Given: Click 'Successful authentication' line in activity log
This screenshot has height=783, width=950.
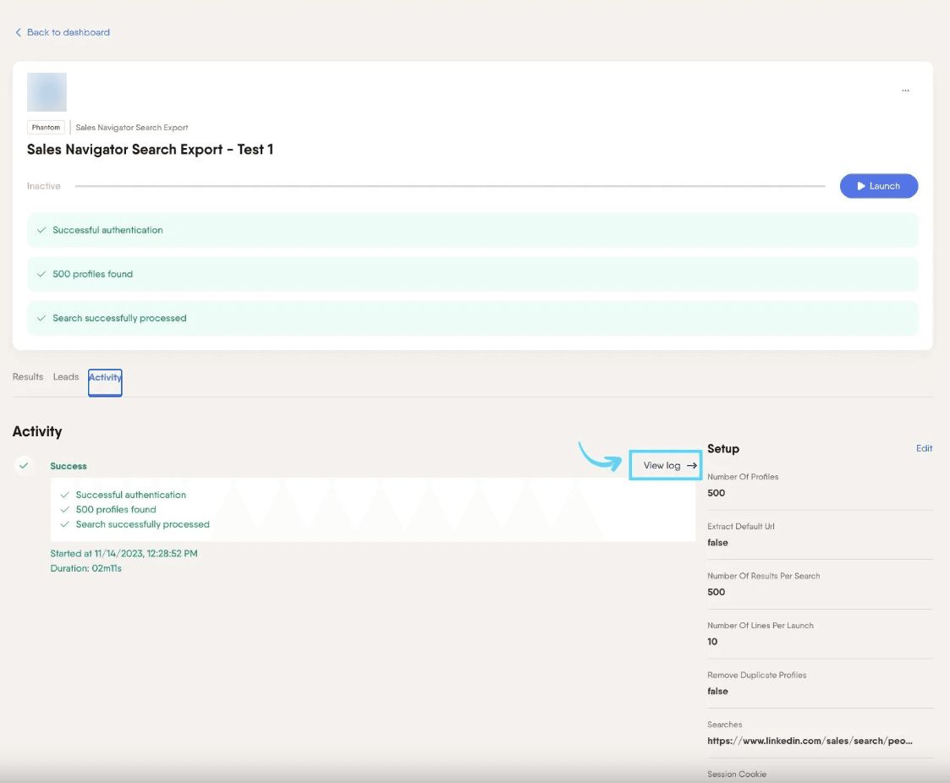Looking at the screenshot, I should click(131, 495).
